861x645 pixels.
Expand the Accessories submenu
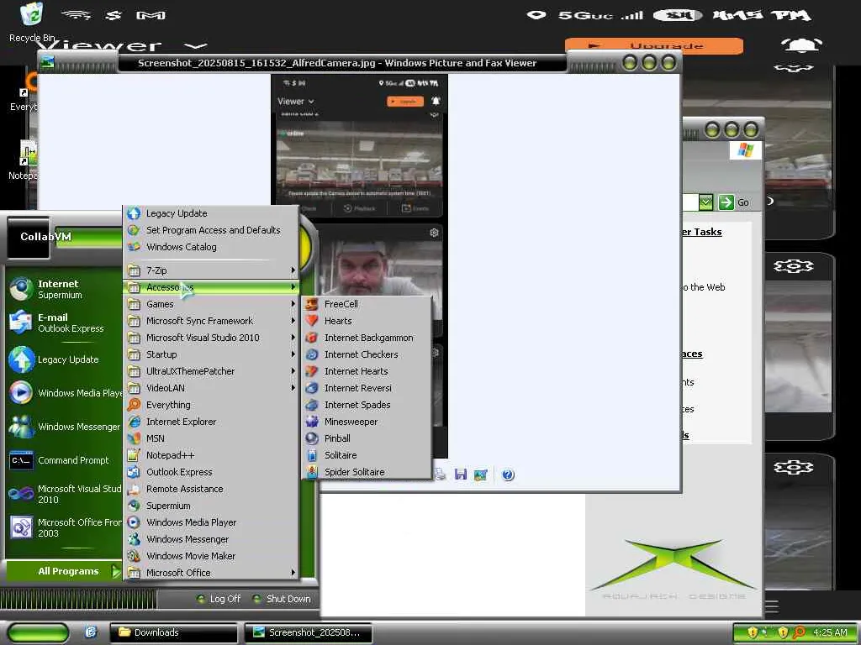212,287
